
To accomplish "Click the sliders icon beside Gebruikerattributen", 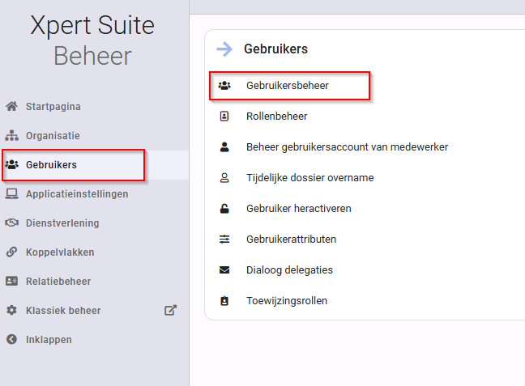I will [224, 240].
